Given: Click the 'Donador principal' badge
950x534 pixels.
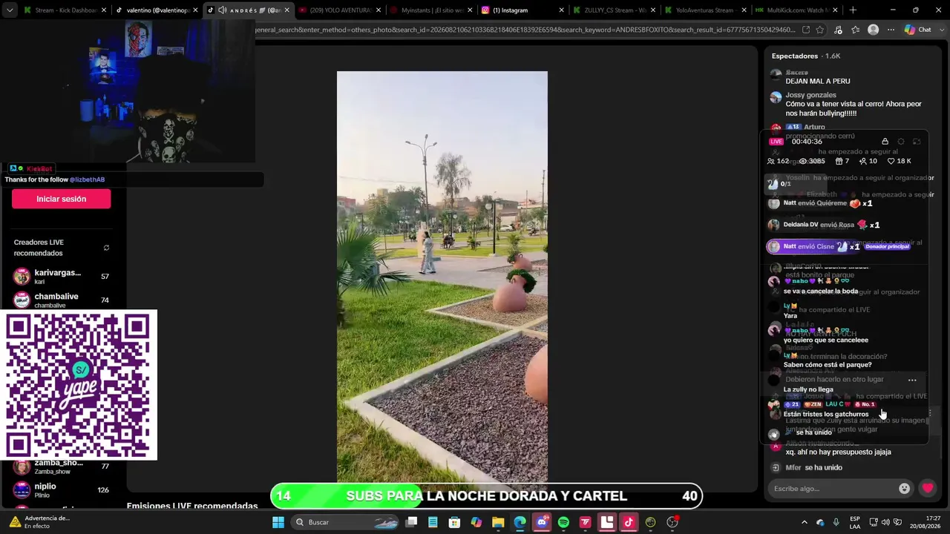Looking at the screenshot, I should 888,246.
